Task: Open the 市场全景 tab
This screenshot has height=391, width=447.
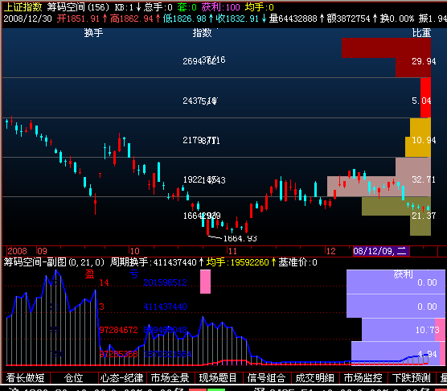Action: point(170,378)
